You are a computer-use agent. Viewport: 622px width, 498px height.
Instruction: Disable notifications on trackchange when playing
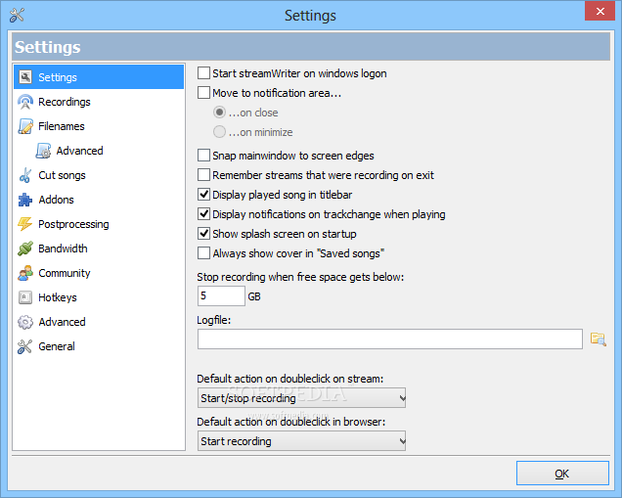203,214
